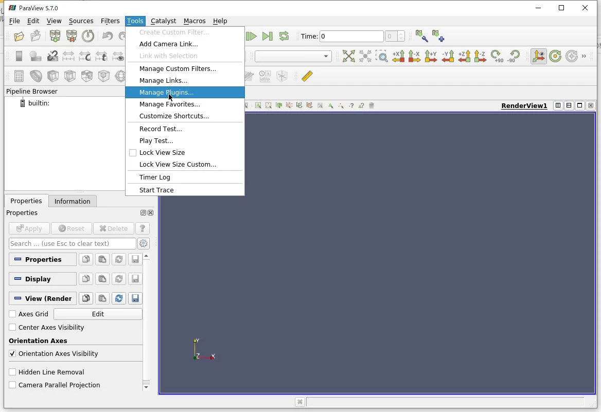
Task: Click the Undo arrow icon
Action: click(x=108, y=37)
